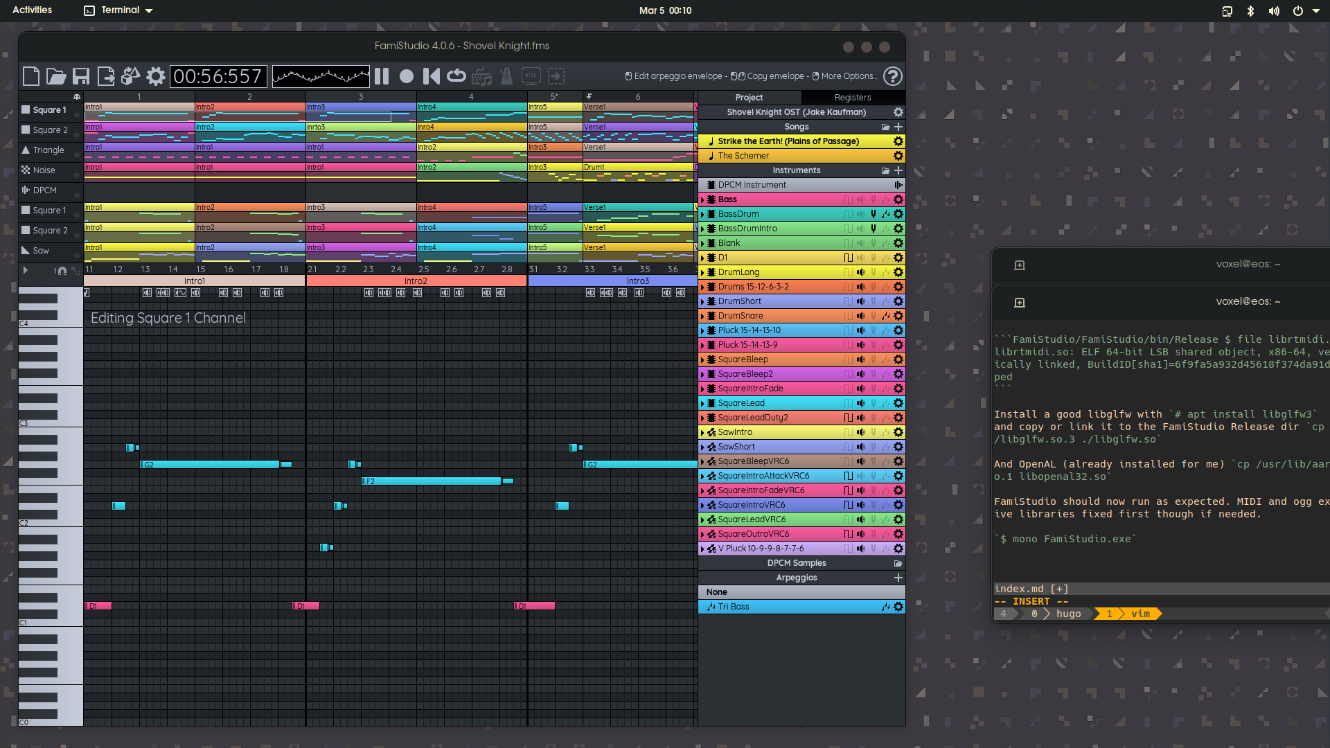Open the Transform/cleanup tool icon
This screenshot has width=1330, height=748.
tap(131, 76)
